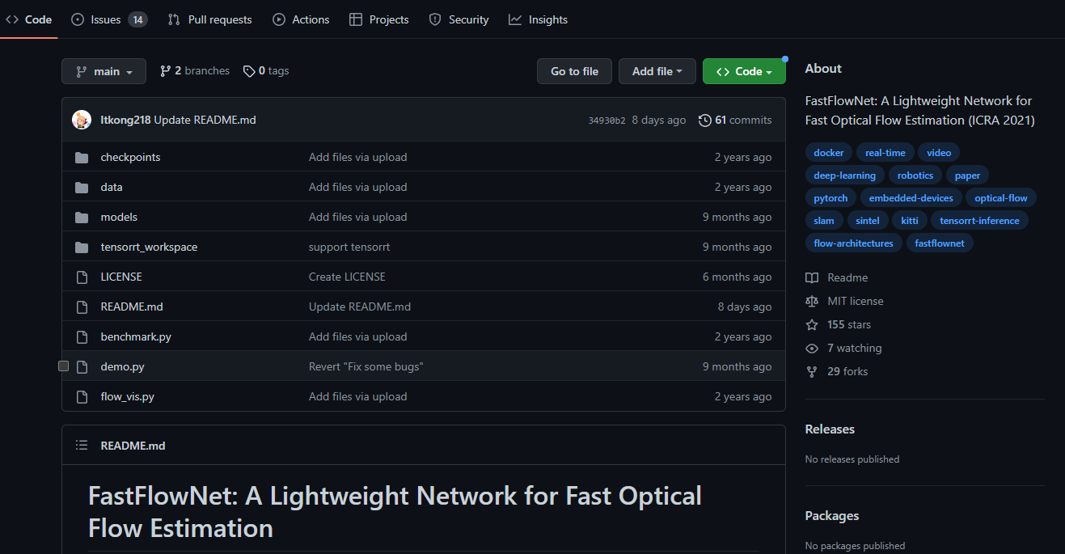Select the embedded-devices topic tag
Screen dimensions: 1065x554
point(911,197)
